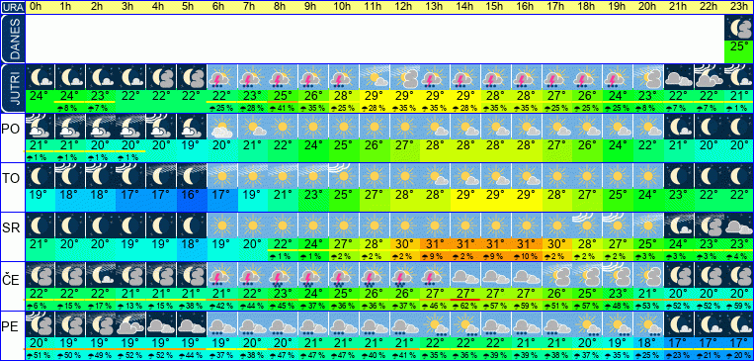754x361 pixels.
Task: Click the ČE 8h heavy storm icon
Action: tap(283, 275)
